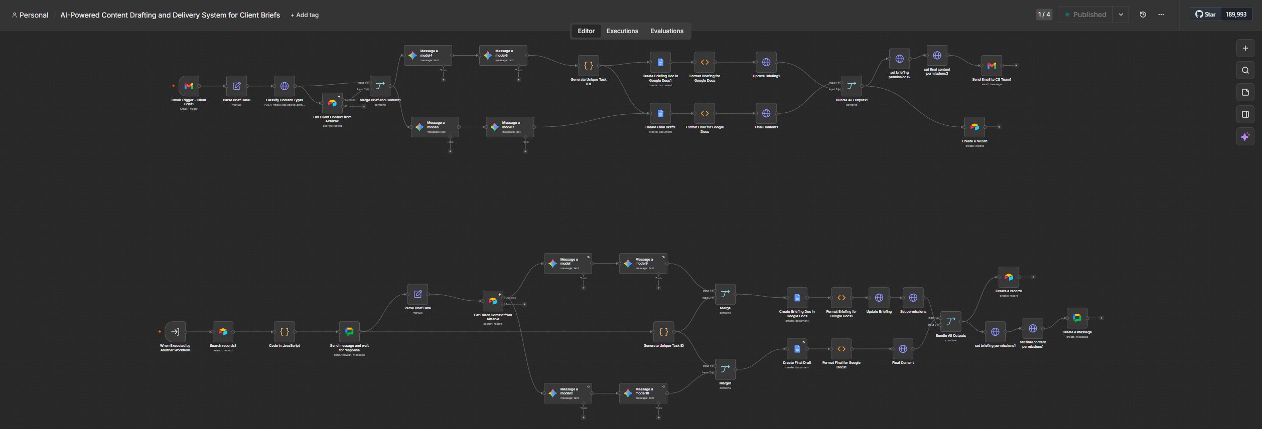Click the Add tag button

coord(305,15)
